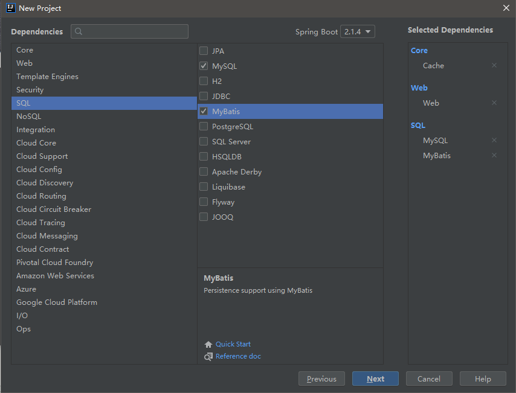Click the search magnifier icon

pos(79,31)
